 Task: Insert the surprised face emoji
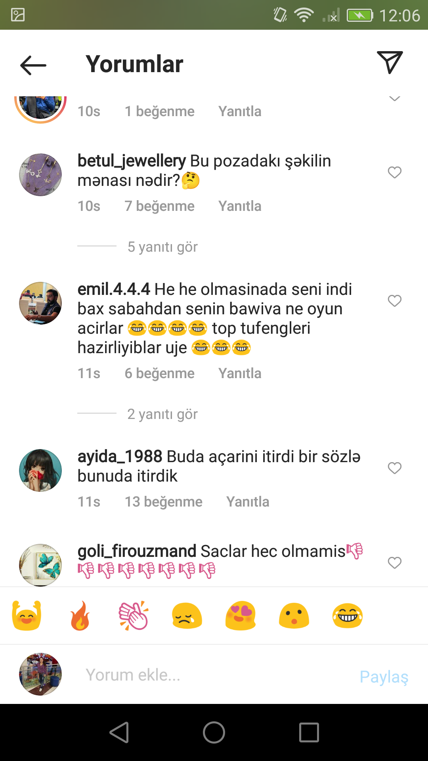pos(294,616)
